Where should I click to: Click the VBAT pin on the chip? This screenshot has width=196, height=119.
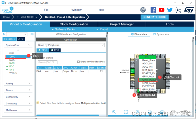(x=132, y=60)
